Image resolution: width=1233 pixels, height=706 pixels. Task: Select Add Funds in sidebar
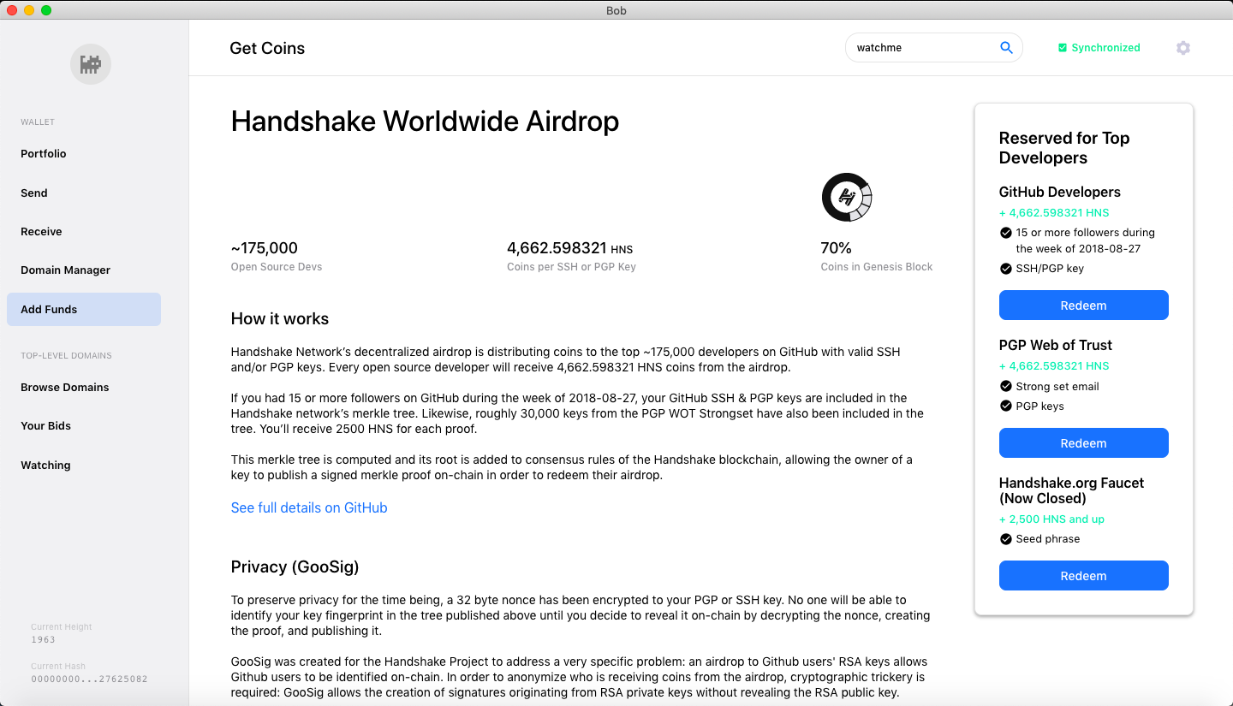coord(84,310)
